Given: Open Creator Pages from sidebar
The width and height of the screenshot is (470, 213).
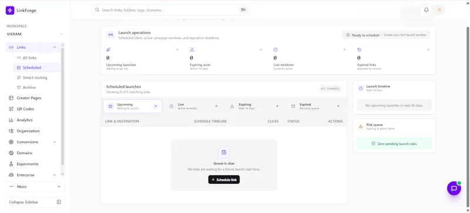Looking at the screenshot, I should pyautogui.click(x=33, y=98).
